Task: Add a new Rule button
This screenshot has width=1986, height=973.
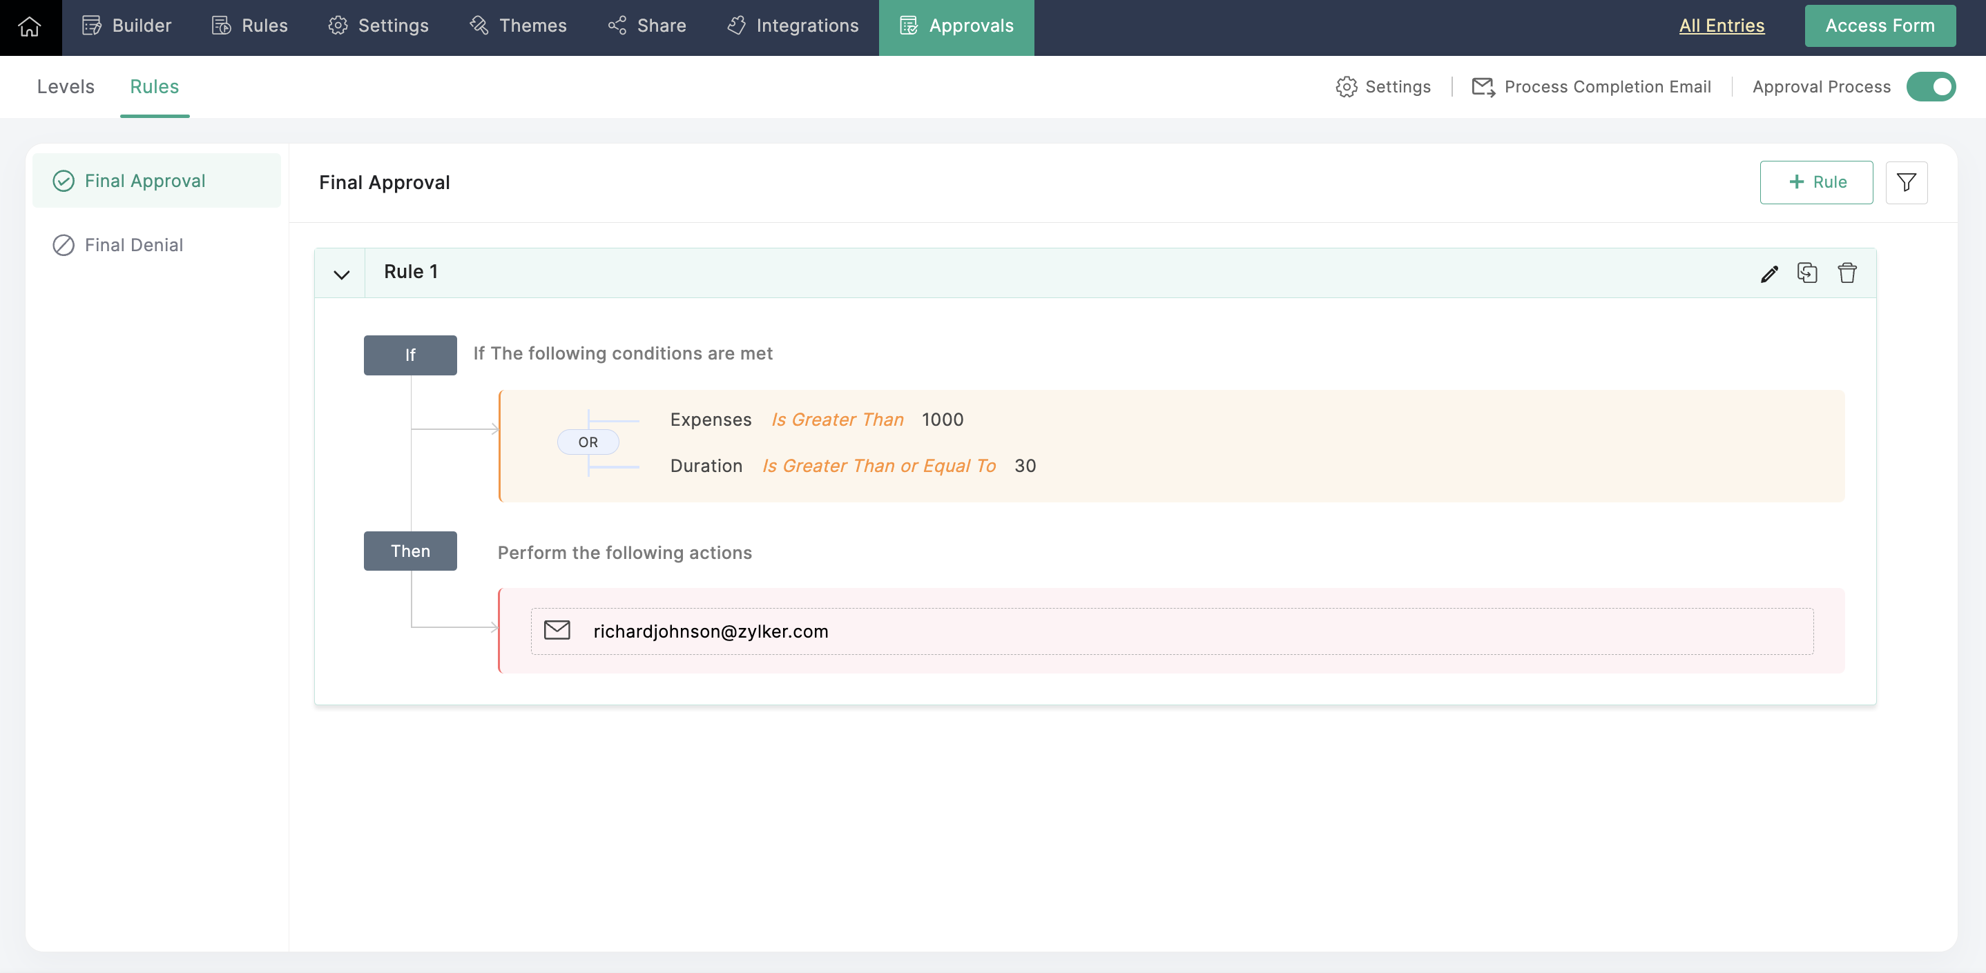Action: coord(1815,183)
